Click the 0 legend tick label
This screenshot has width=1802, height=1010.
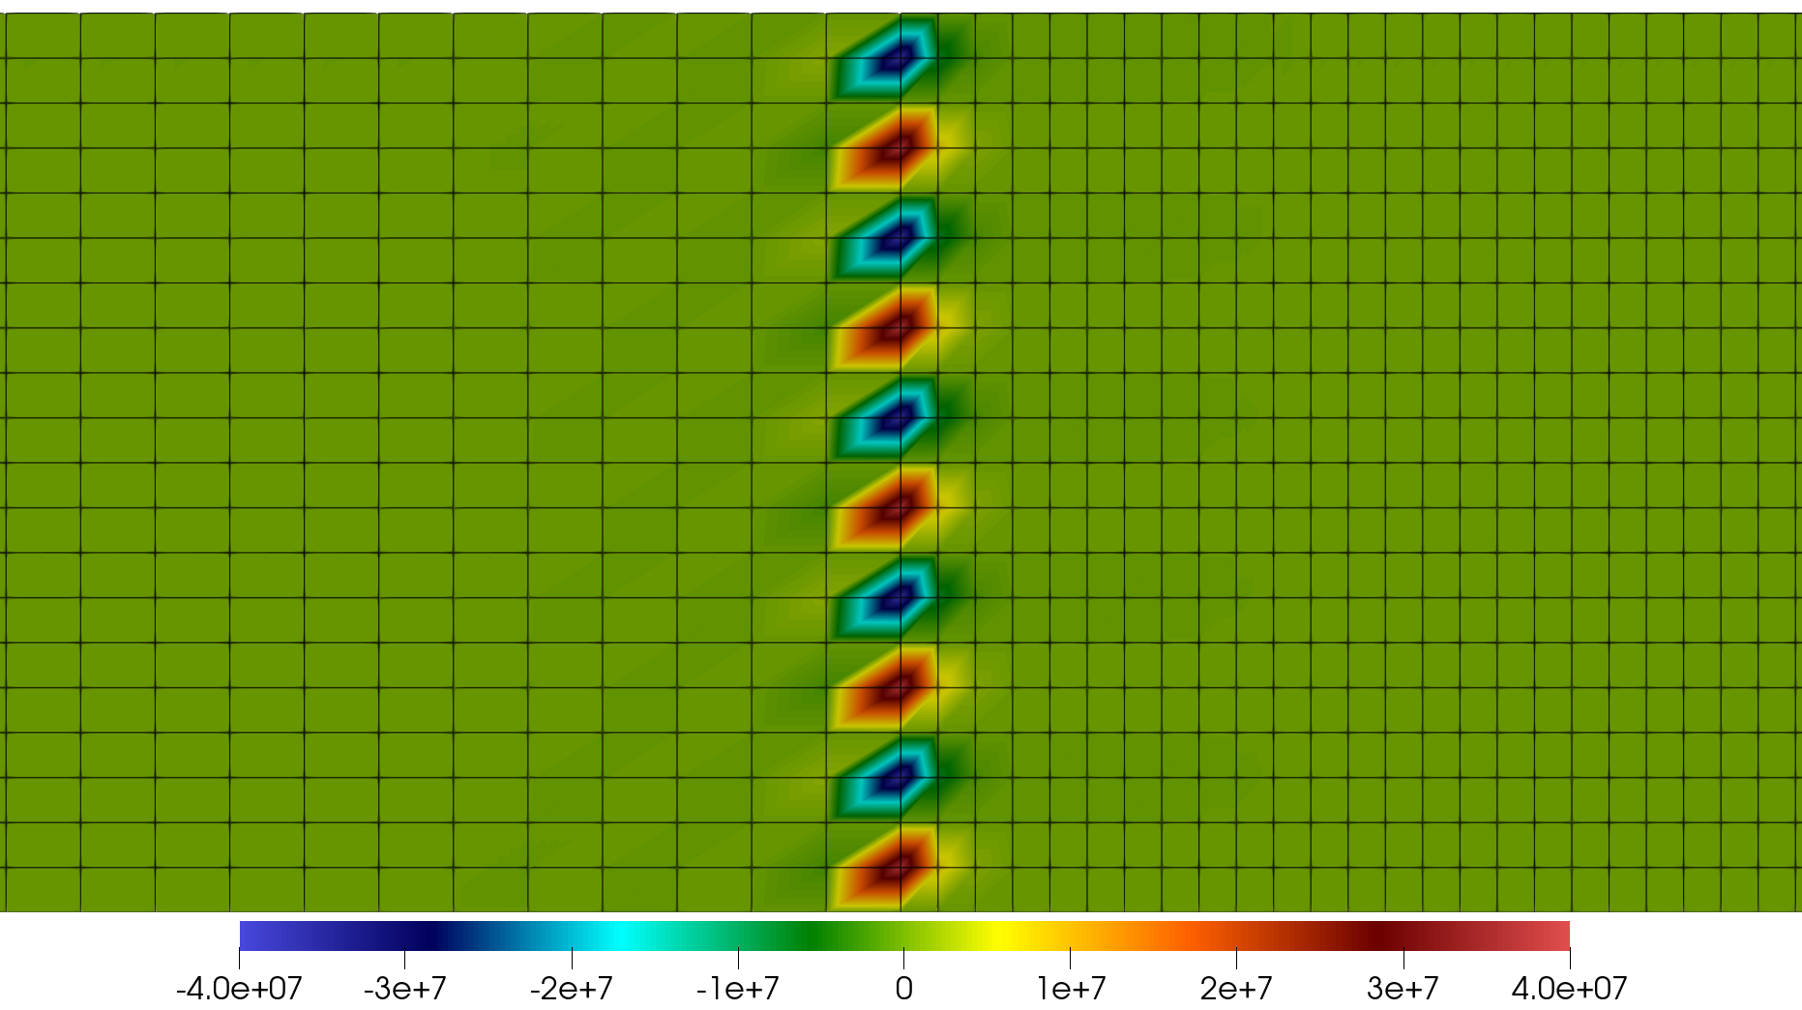903,988
